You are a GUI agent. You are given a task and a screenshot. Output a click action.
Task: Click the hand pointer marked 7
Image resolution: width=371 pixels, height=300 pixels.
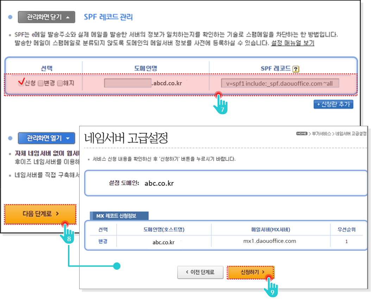(x=221, y=104)
